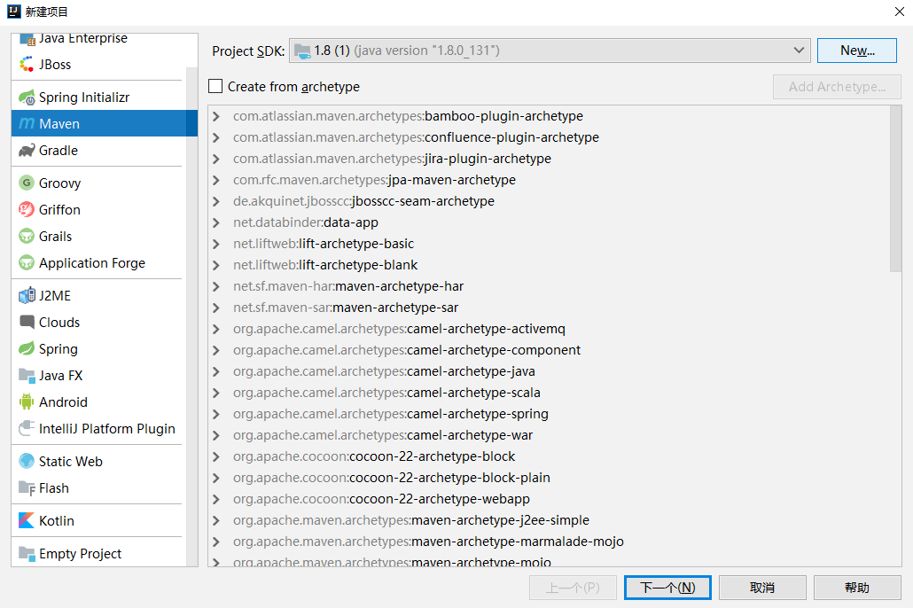This screenshot has height=608, width=913.
Task: Select maven-archetype-marmalade-mojo row
Action: tap(549, 542)
